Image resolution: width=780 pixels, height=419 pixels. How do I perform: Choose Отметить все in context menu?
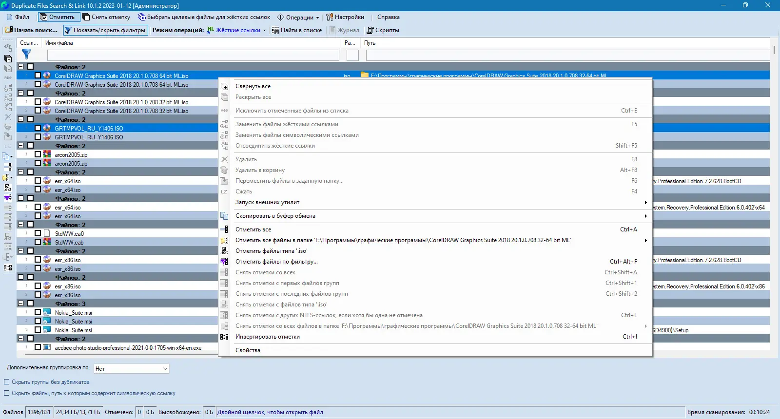[435, 229]
